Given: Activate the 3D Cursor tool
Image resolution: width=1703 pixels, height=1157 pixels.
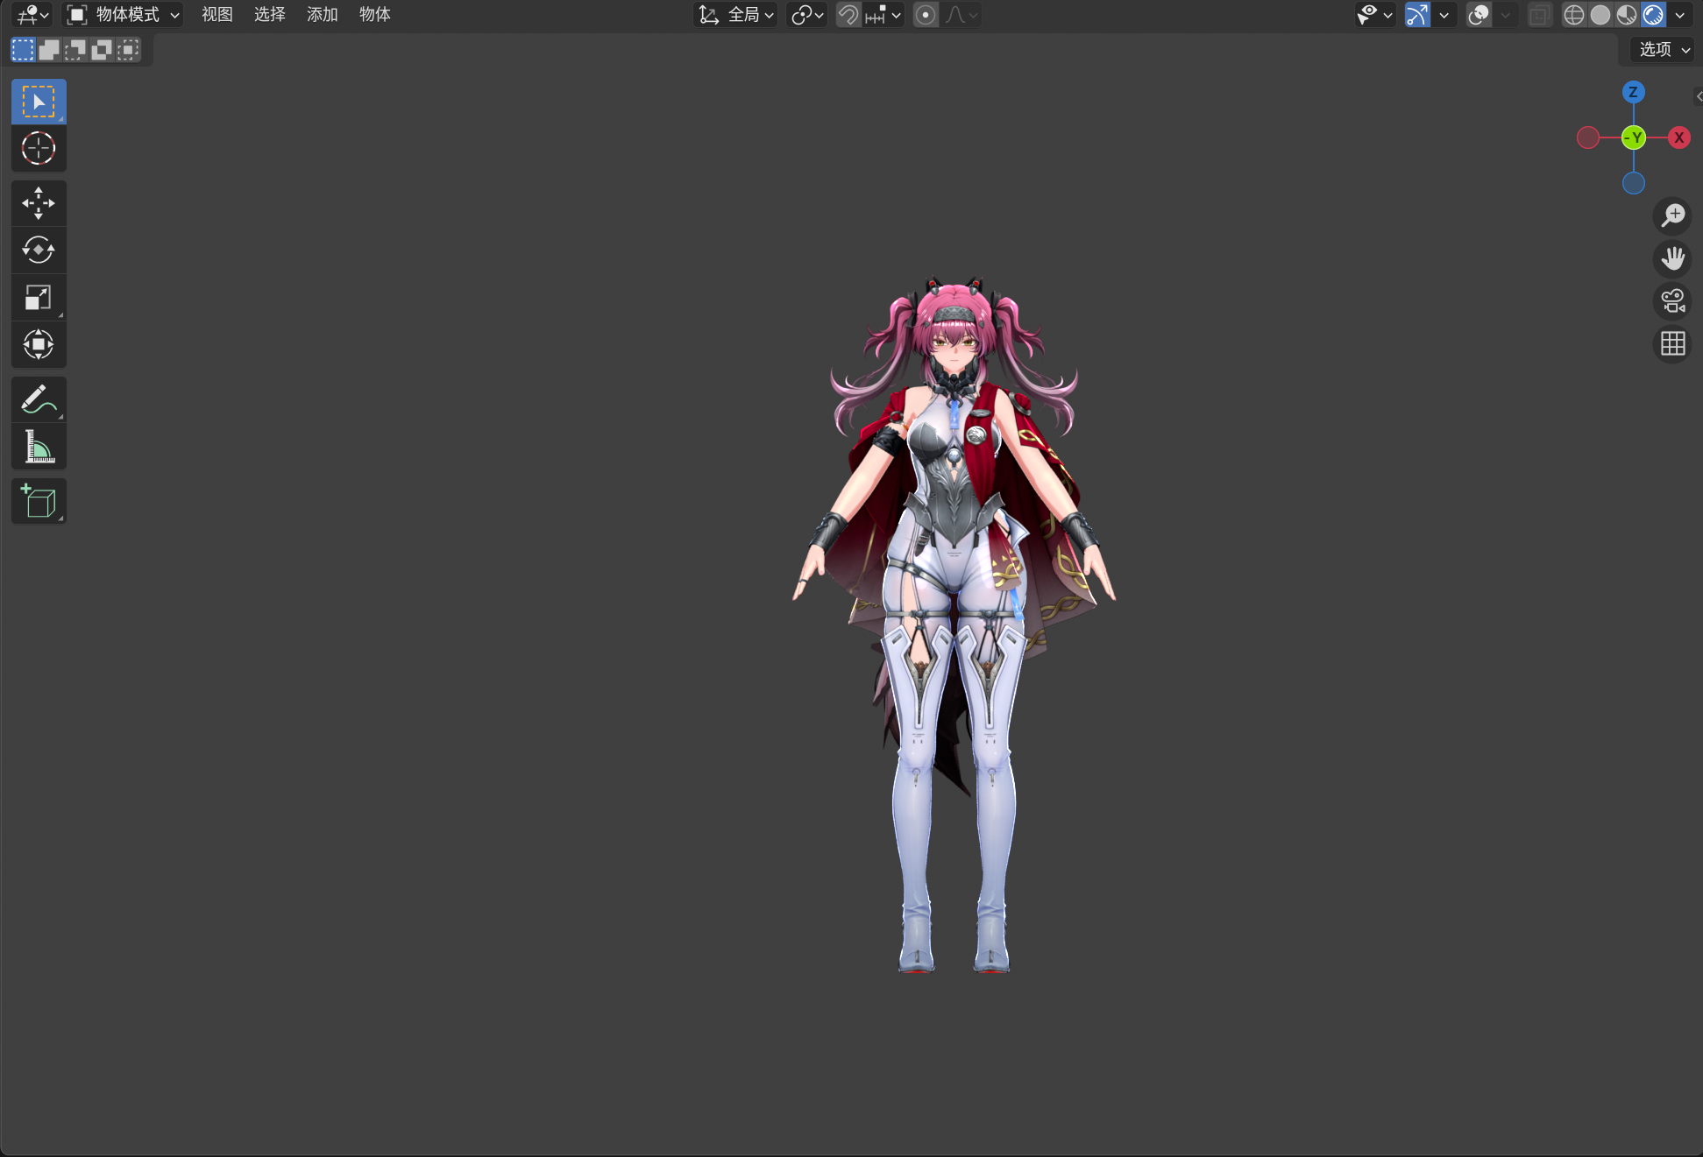Looking at the screenshot, I should click(39, 149).
